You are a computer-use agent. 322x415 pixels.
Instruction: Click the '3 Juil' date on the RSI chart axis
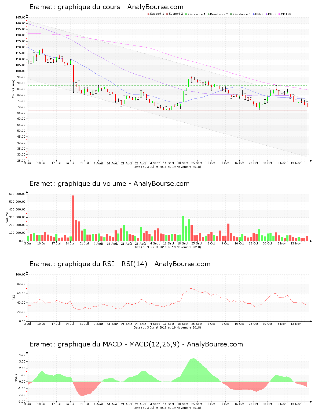tap(28, 324)
